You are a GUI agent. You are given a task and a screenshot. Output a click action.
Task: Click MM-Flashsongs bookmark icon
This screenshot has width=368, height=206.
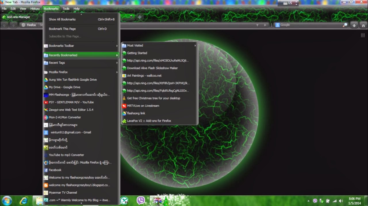coord(46,95)
